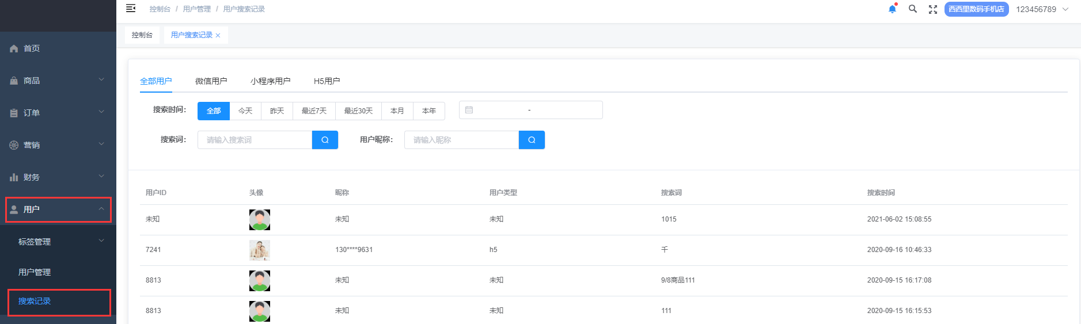Click the notification bell icon
This screenshot has width=1081, height=324.
892,9
